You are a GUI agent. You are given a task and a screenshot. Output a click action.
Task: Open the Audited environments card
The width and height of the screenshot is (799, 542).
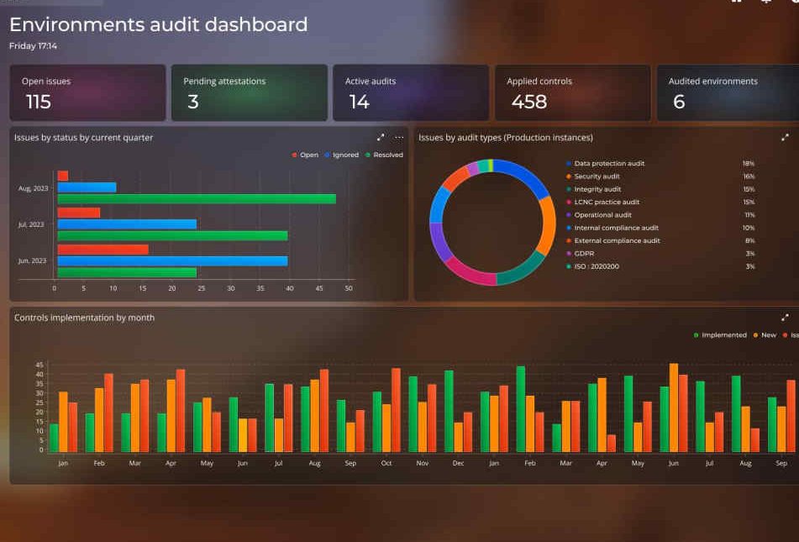pyautogui.click(x=728, y=92)
